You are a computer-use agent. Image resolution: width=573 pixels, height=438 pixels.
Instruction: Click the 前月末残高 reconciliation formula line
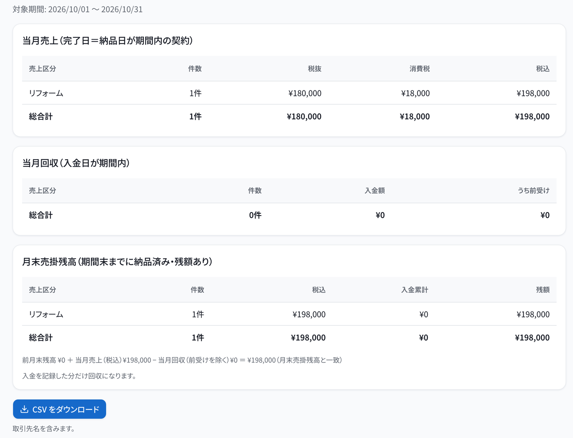[x=182, y=360]
